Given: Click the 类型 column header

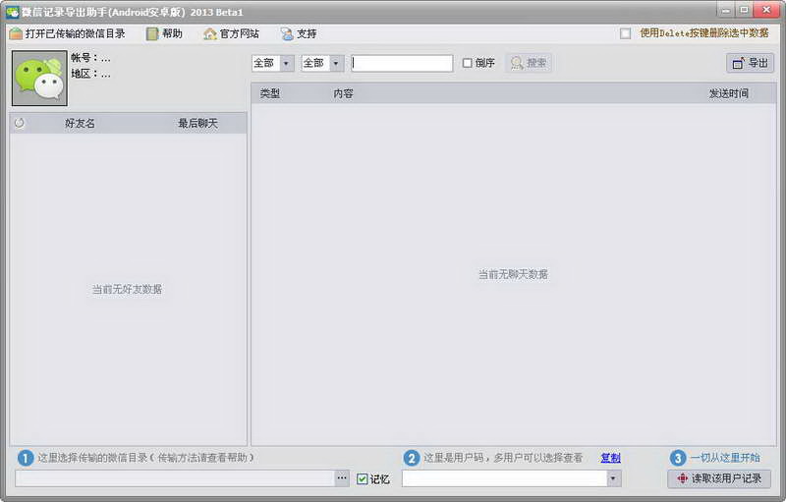Looking at the screenshot, I should point(269,93).
